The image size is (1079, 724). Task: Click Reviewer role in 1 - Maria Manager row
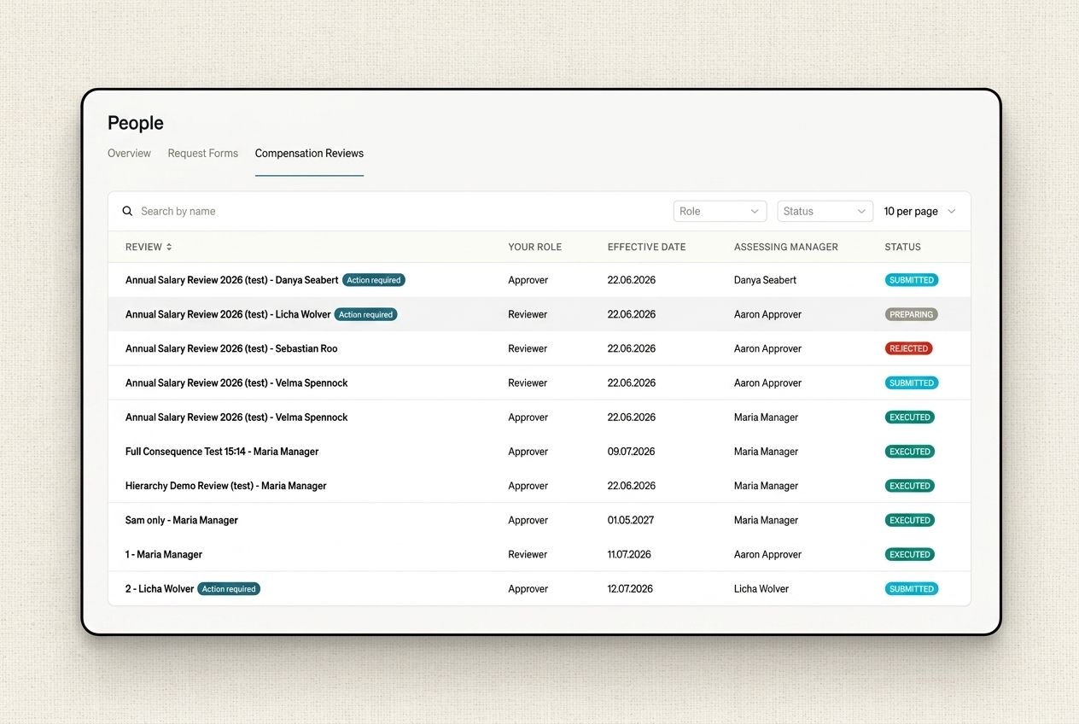coord(528,554)
